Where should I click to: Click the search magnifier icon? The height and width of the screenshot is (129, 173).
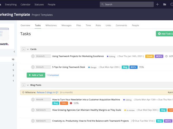pyautogui.click(x=102, y=4)
